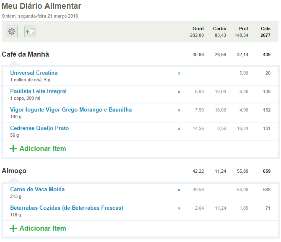Remove Vigor Iogurte Grego entry with X
The height and width of the screenshot is (242, 281).
pos(179,110)
